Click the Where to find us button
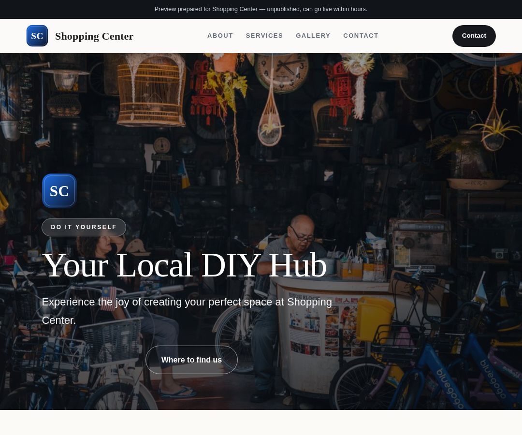 (x=191, y=360)
